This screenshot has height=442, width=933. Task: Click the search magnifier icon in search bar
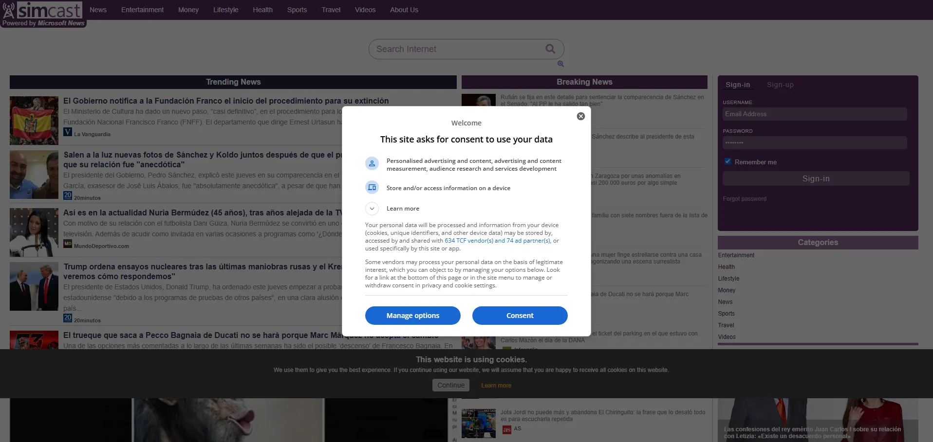pos(550,49)
